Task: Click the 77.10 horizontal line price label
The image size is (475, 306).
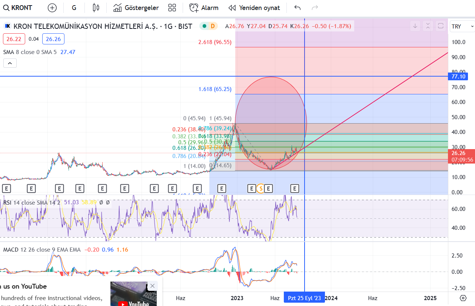Action: point(458,77)
